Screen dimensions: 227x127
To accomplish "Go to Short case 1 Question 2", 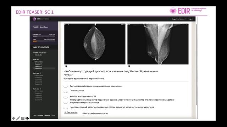I will pyautogui.click(x=39, y=66).
